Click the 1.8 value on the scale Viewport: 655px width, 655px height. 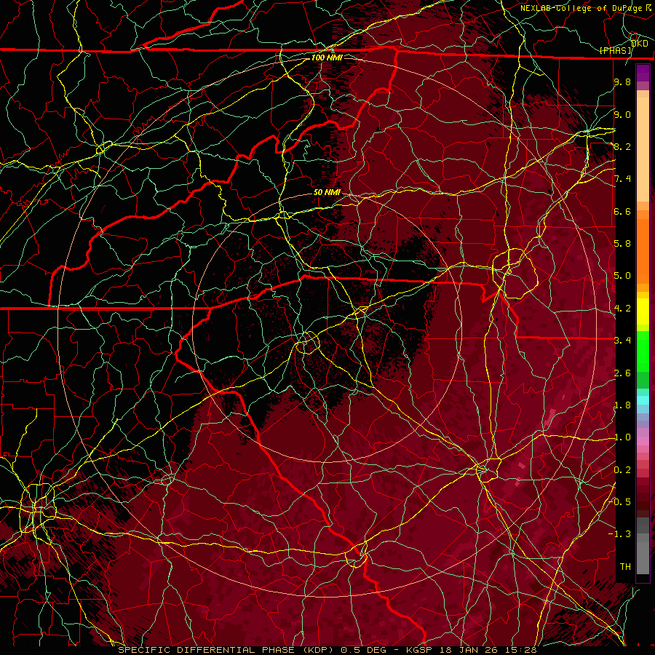point(622,405)
